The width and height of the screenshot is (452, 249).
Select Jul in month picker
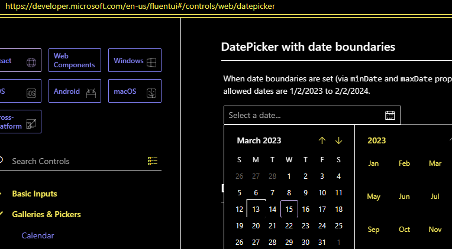(x=435, y=196)
